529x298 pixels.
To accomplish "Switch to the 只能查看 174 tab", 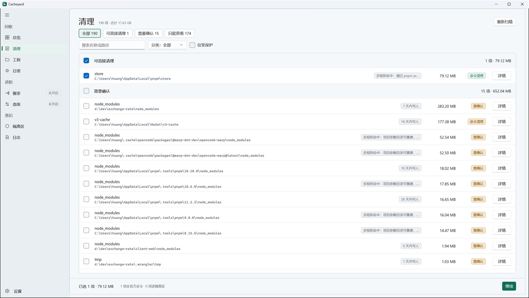I will 180,33.
